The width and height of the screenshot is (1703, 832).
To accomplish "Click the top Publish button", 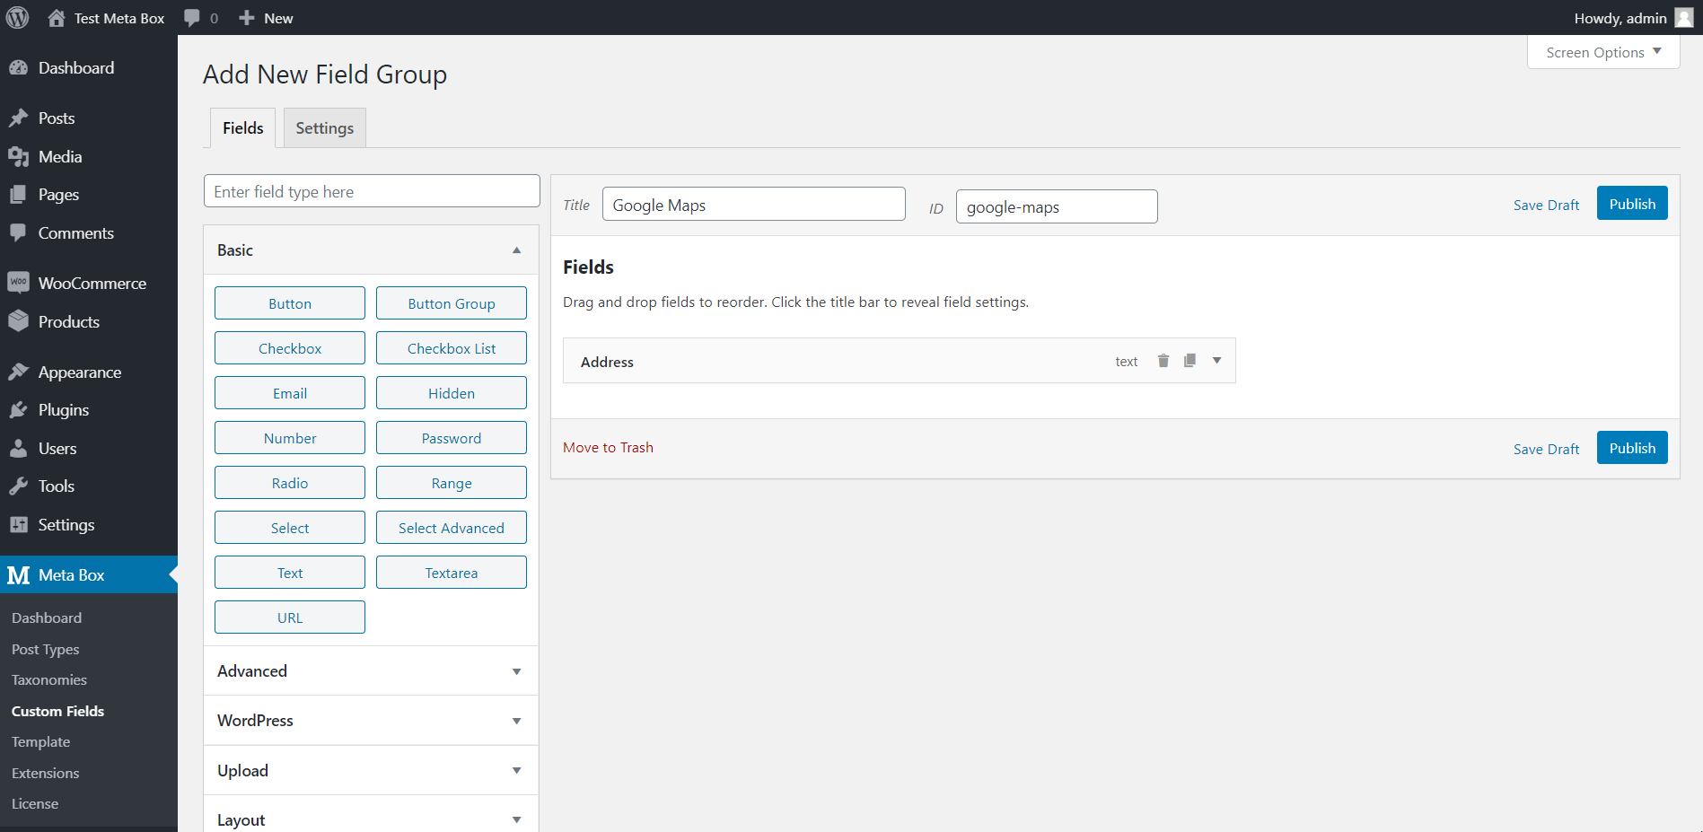I will tap(1632, 204).
